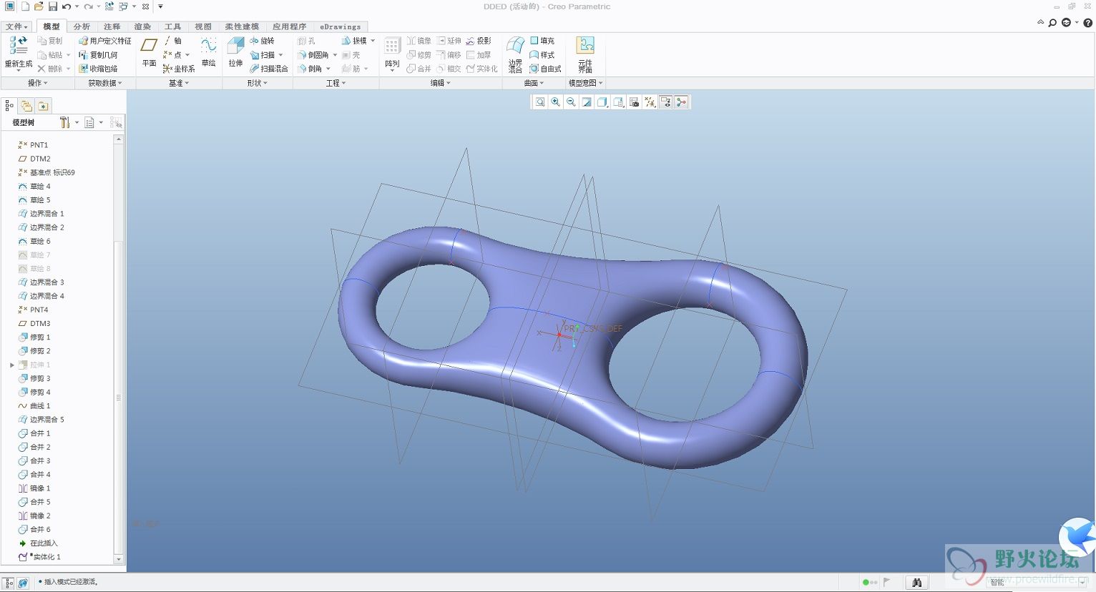Select 草绘 4 in model tree
This screenshot has width=1096, height=592.
coord(34,186)
